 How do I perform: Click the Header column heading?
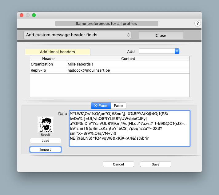[48, 58]
